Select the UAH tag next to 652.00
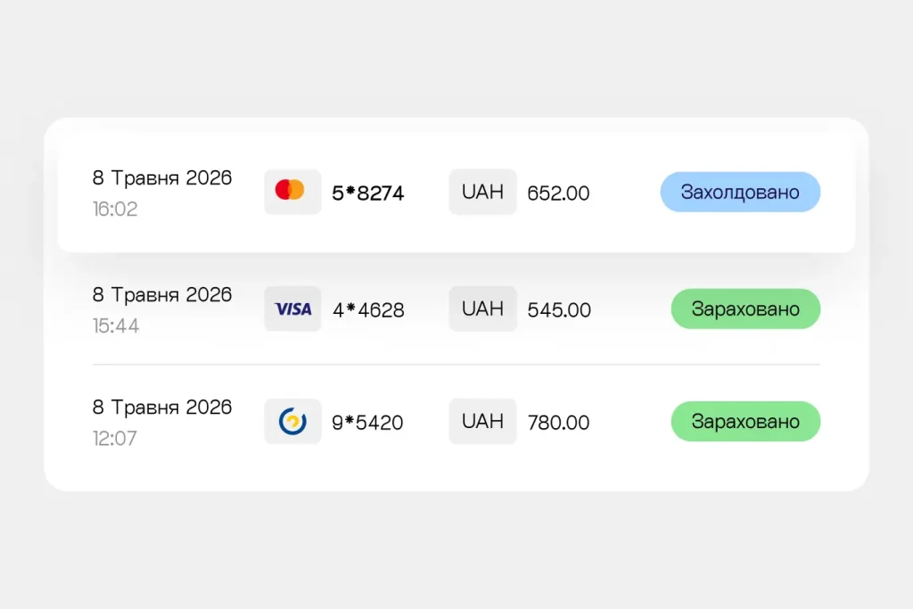This screenshot has width=913, height=609. point(482,192)
